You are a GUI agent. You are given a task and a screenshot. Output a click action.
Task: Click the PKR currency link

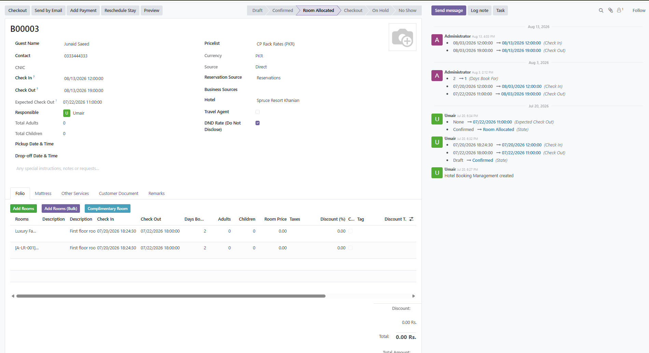259,56
